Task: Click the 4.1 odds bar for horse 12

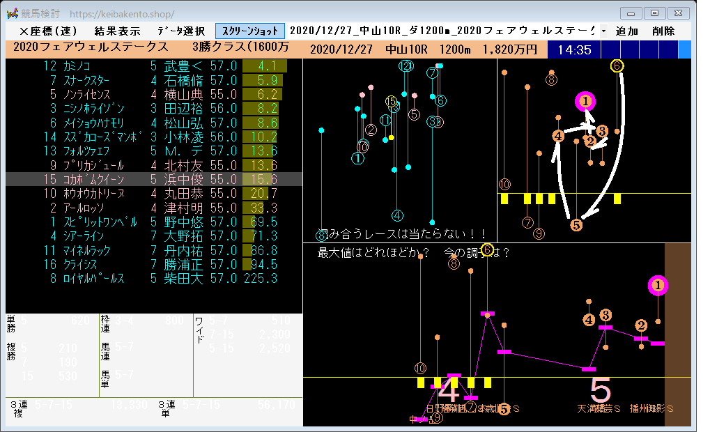Action: pyautogui.click(x=265, y=66)
